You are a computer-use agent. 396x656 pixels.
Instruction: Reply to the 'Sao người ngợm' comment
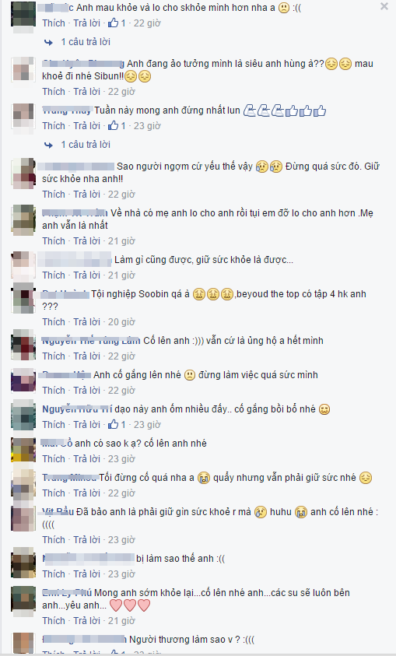[87, 194]
